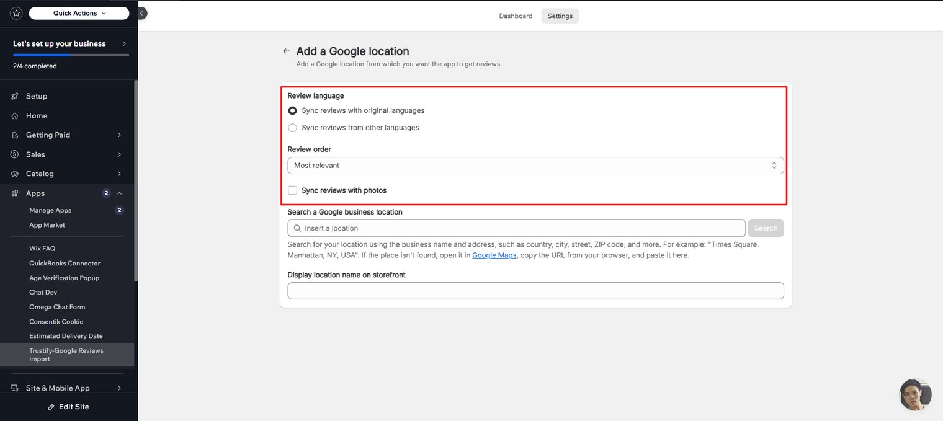
Task: Click the Apps grid icon
Action: tap(15, 193)
